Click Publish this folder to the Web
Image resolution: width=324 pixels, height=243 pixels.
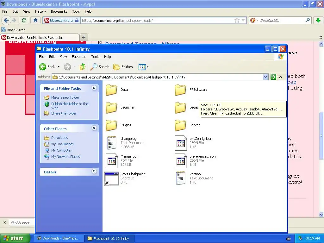coord(70,106)
